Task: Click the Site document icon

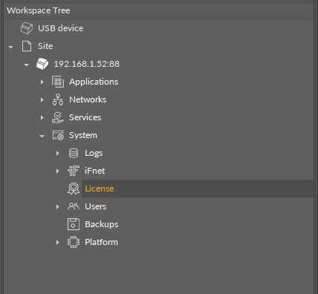Action: pos(27,46)
